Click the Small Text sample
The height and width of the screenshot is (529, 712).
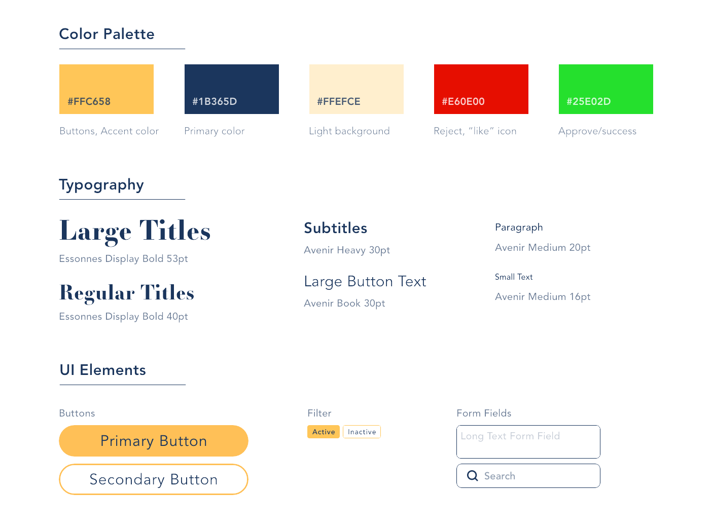click(x=514, y=277)
